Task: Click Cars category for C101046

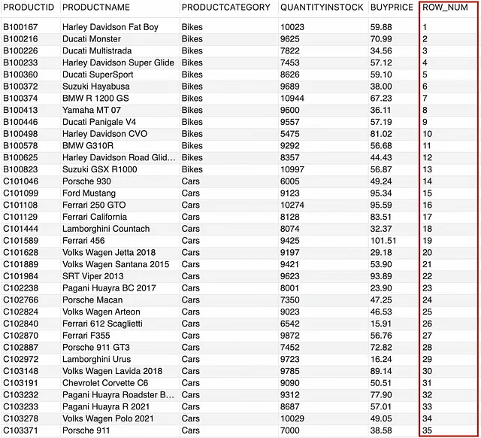Action: [x=190, y=181]
